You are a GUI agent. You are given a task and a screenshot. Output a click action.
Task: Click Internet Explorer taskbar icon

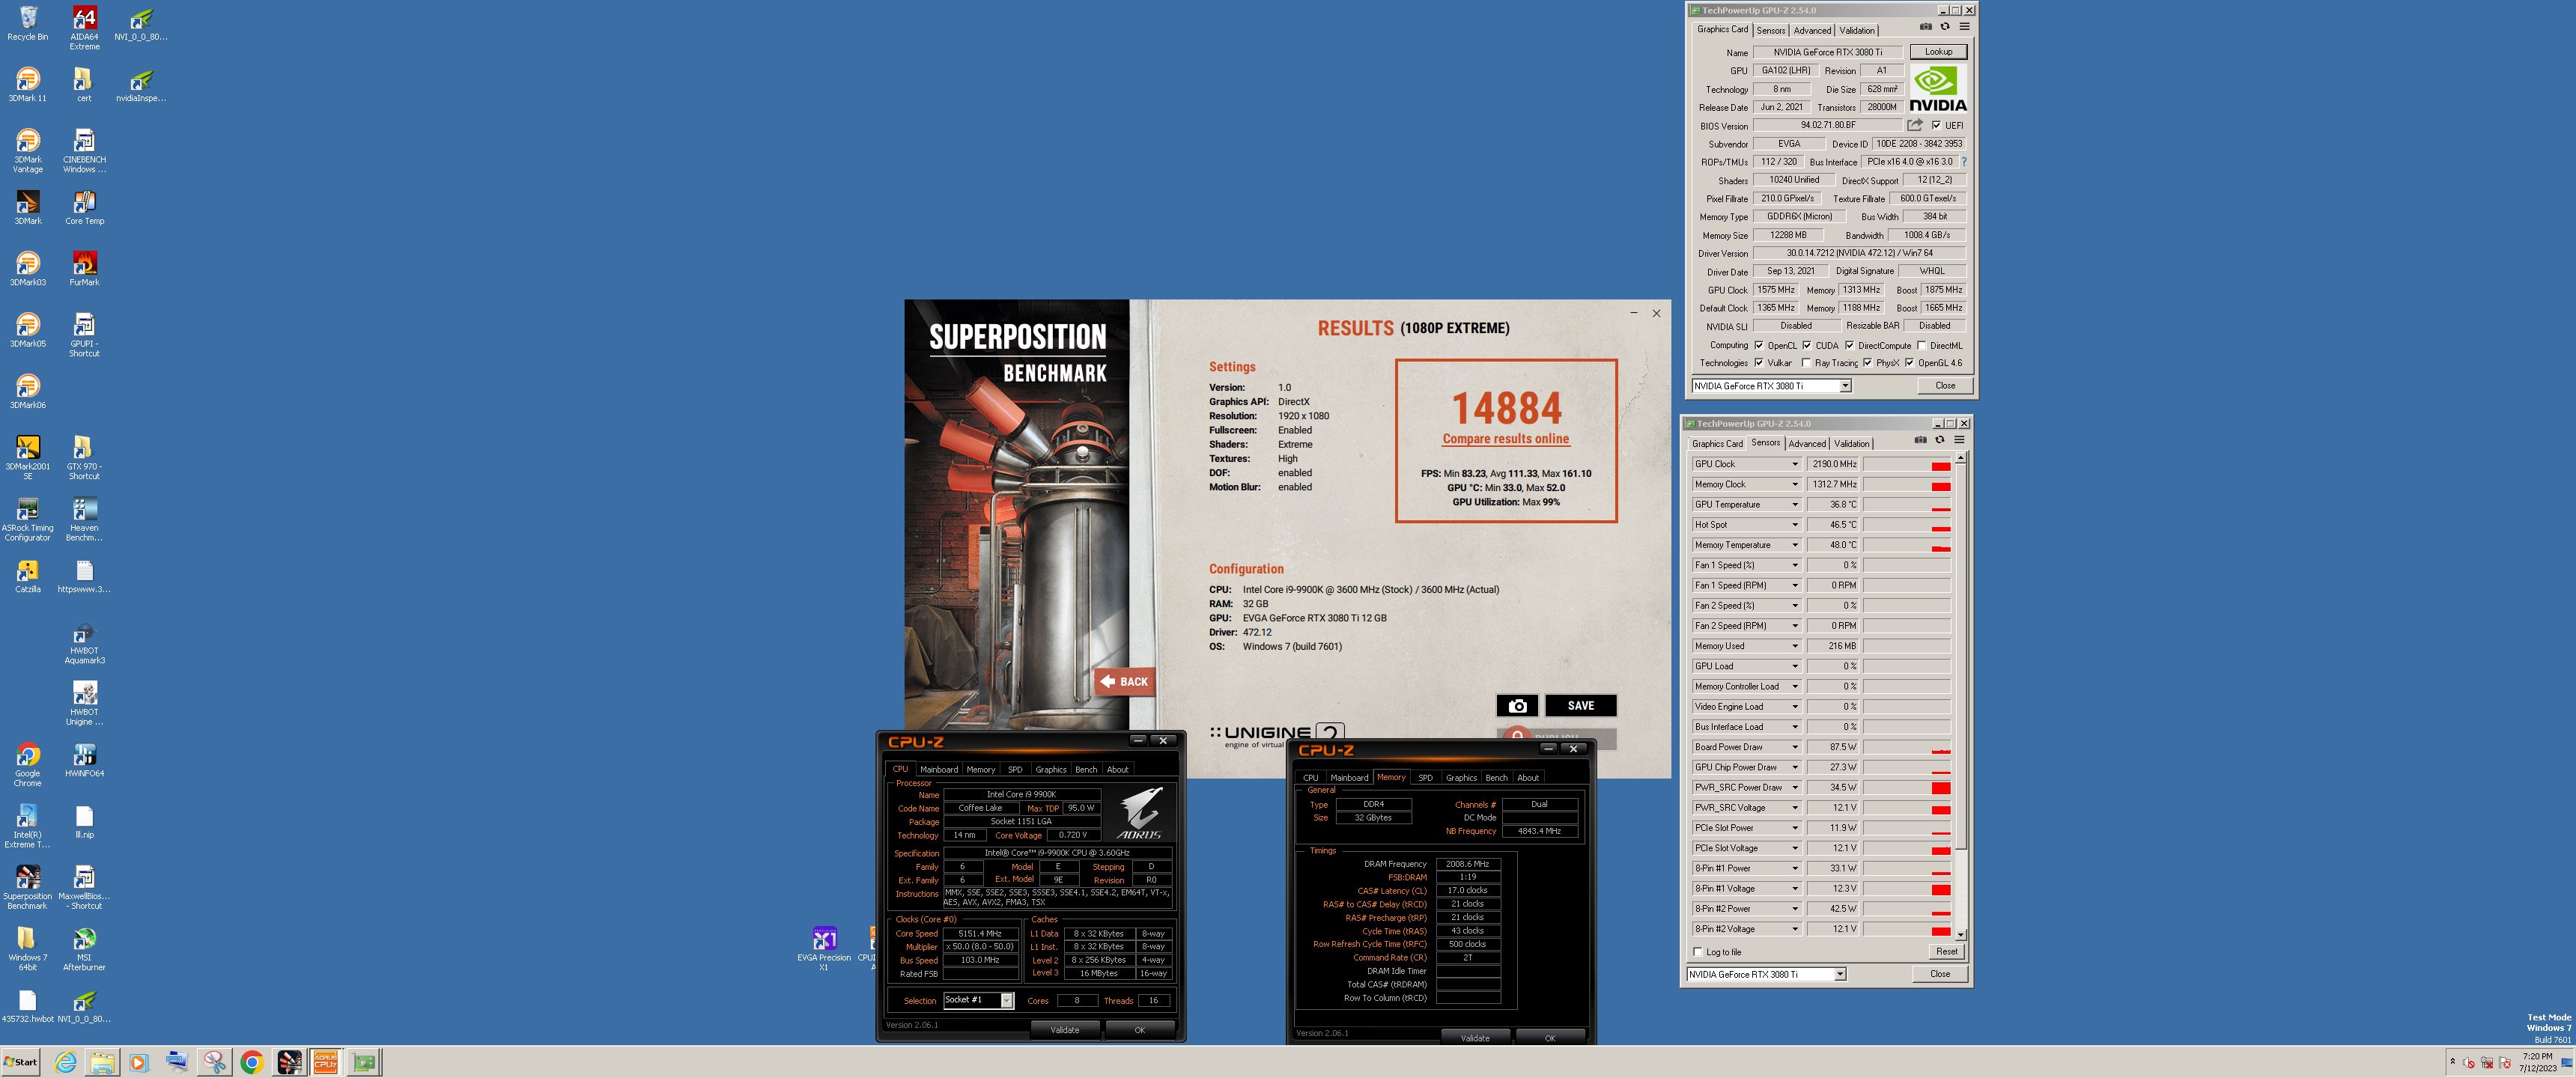pyautogui.click(x=65, y=1062)
